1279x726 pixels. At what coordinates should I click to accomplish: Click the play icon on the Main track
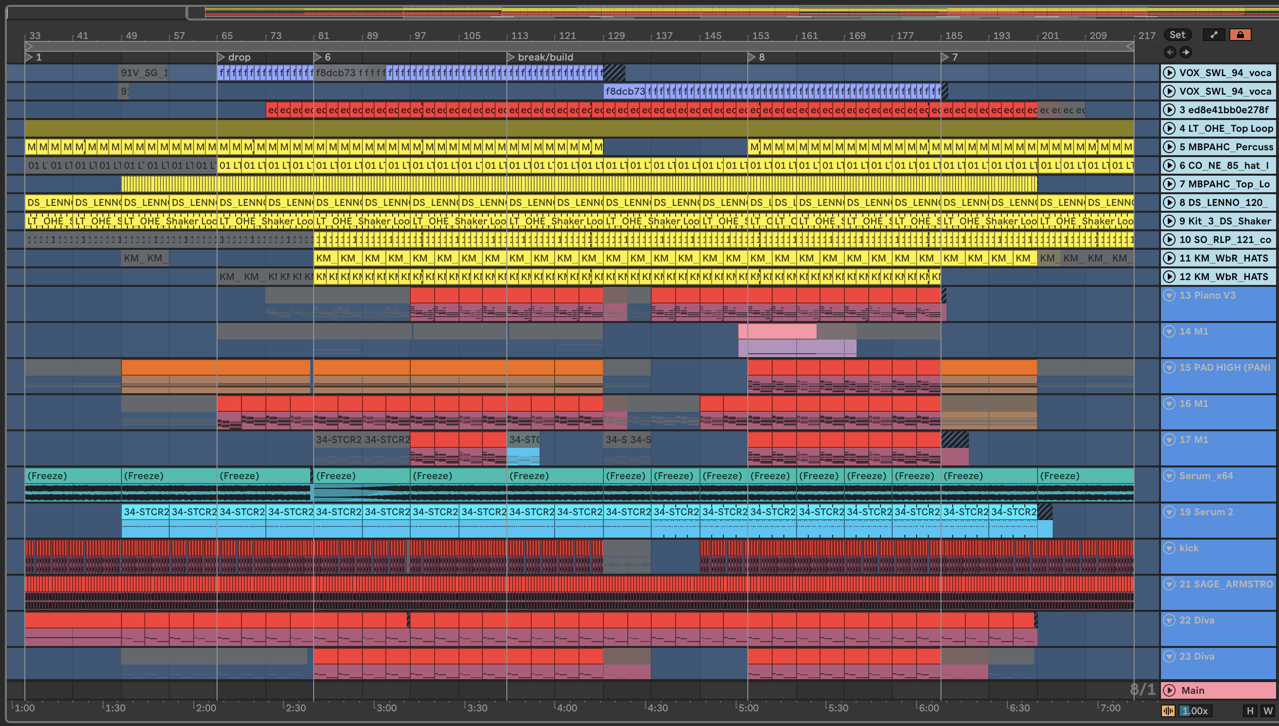click(1169, 690)
